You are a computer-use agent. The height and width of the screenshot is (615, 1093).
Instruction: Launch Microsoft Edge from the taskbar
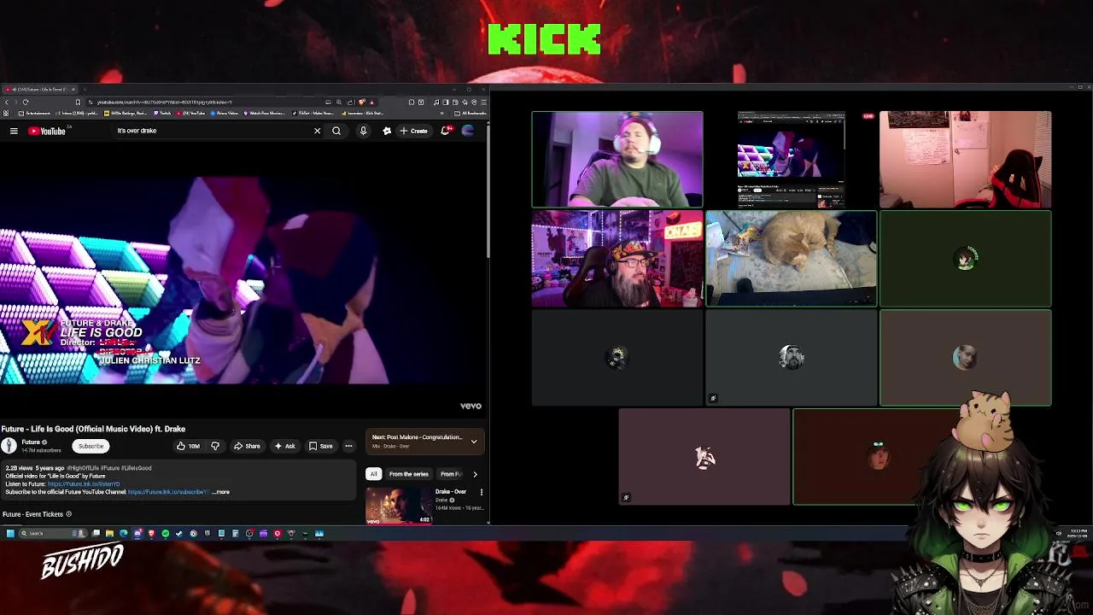pyautogui.click(x=123, y=533)
